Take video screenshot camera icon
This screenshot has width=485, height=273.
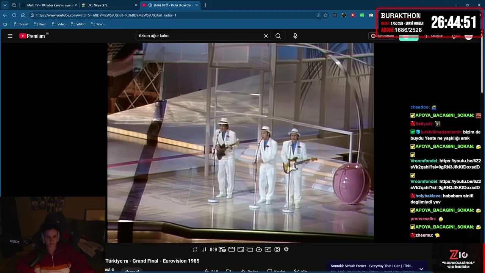[277, 249]
